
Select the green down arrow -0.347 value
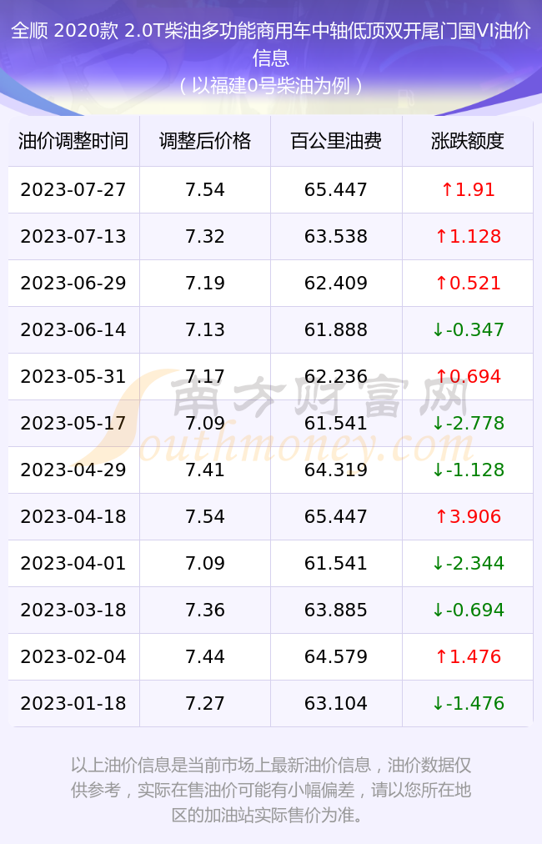coord(468,329)
